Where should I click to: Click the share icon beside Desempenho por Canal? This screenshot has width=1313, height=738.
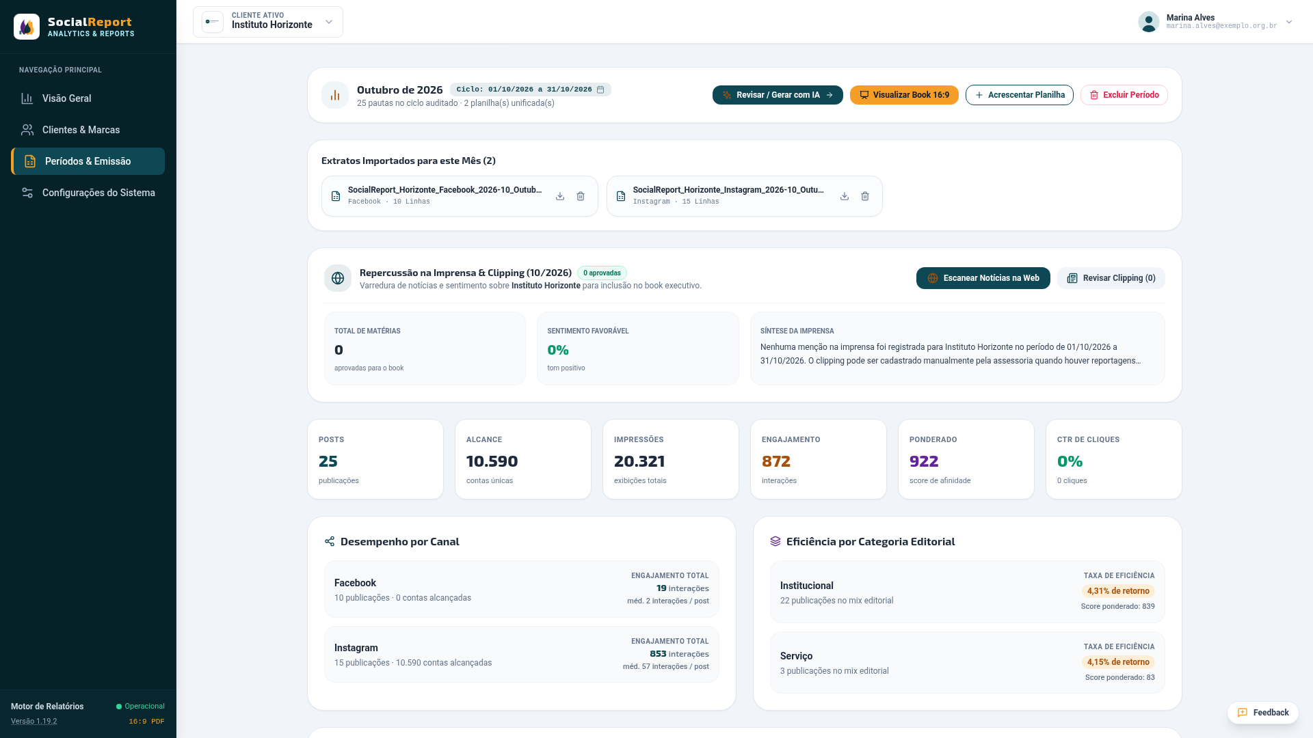pos(330,541)
